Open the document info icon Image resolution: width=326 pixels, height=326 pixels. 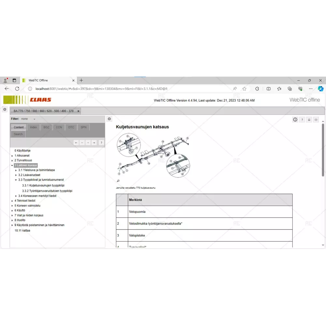pyautogui.click(x=295, y=120)
